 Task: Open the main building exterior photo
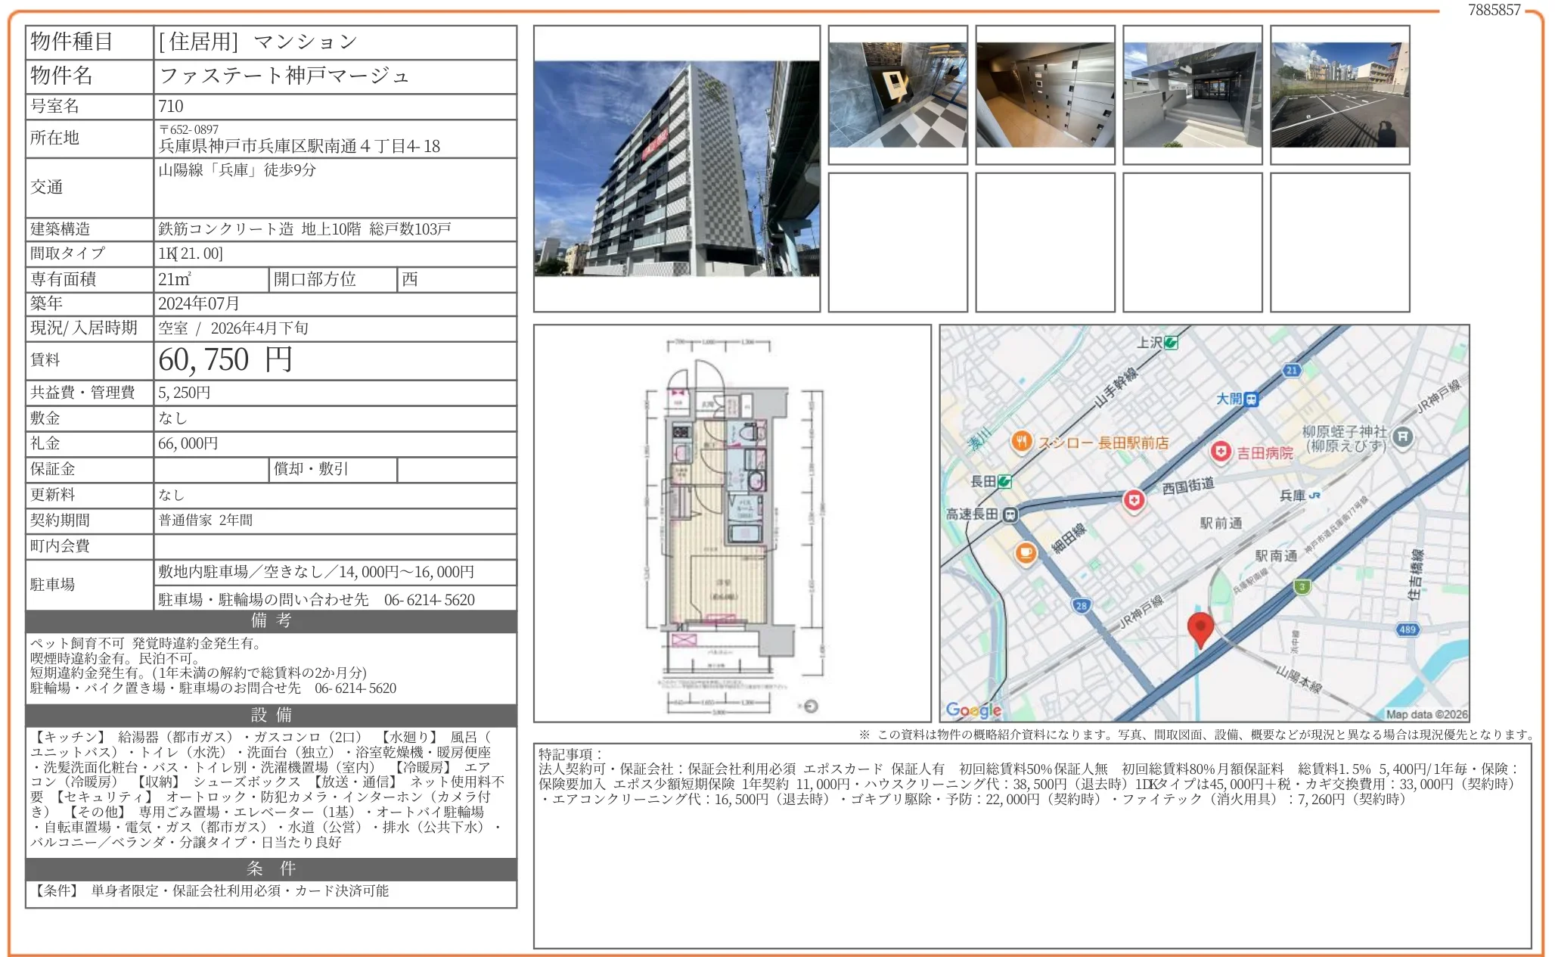point(676,169)
